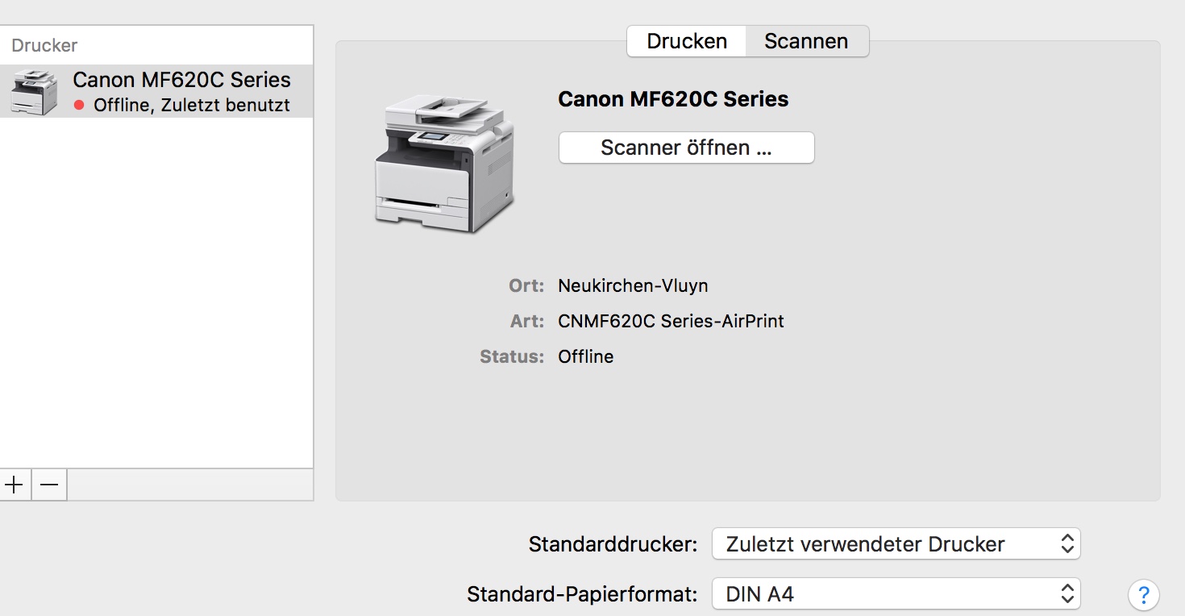
Task: Click the small Canon printer icon in sidebar
Action: pos(34,91)
